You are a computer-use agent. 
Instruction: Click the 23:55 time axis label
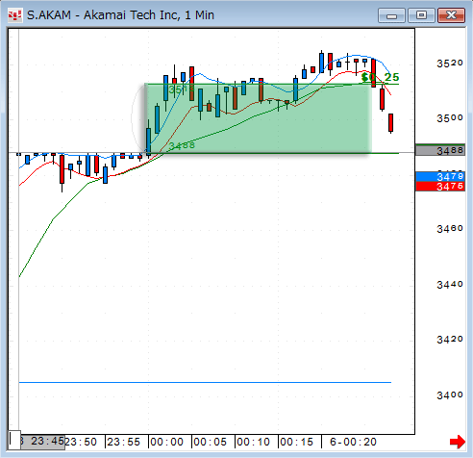[x=124, y=442]
